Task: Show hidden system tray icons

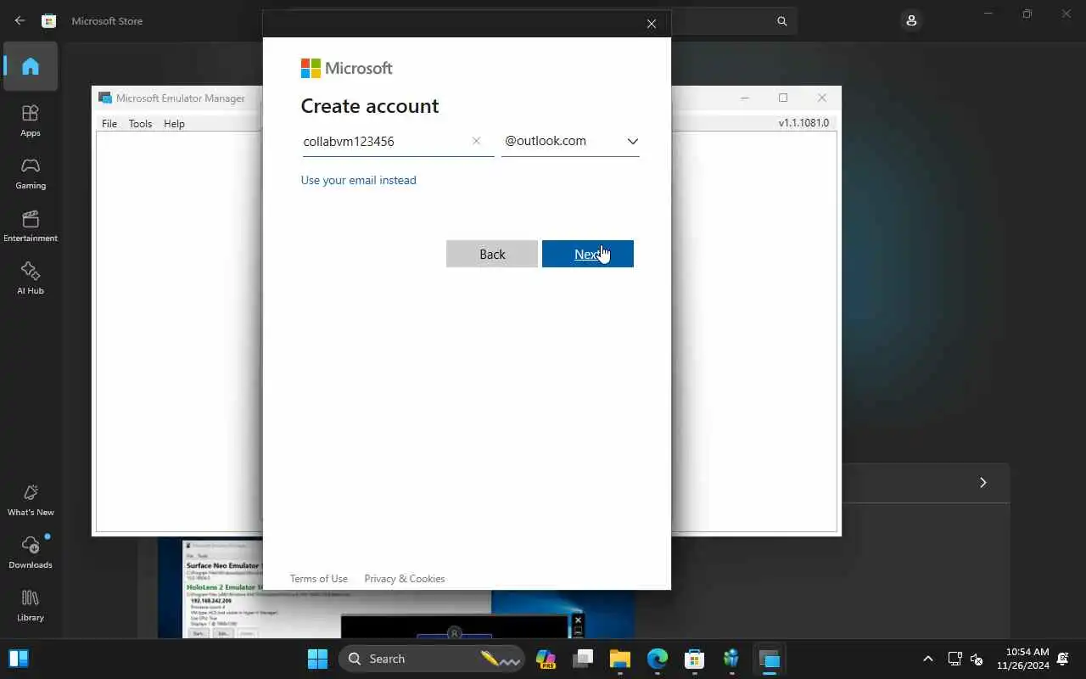Action: 928,659
